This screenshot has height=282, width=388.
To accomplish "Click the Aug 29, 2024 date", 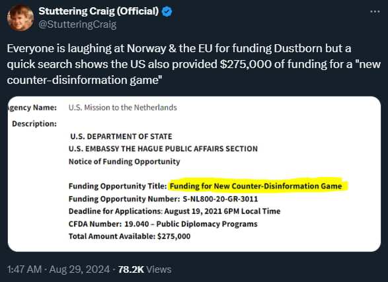I will (x=79, y=269).
